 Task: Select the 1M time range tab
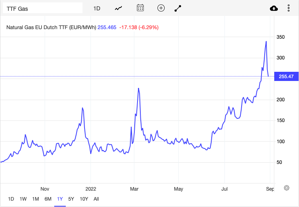pos(35,199)
